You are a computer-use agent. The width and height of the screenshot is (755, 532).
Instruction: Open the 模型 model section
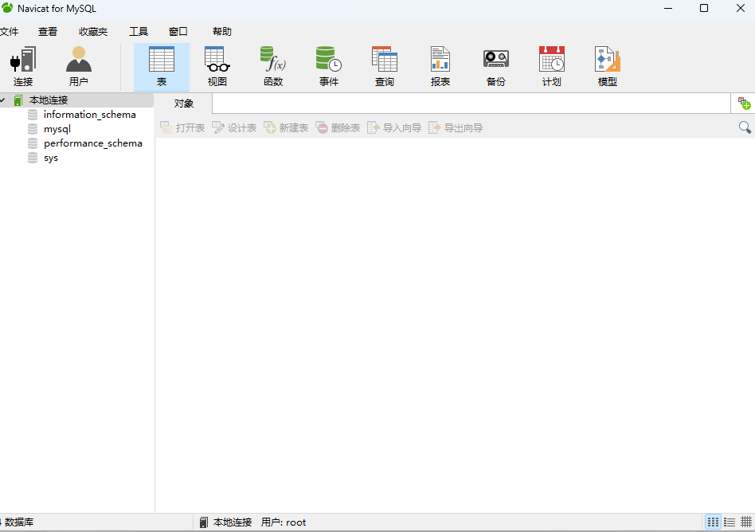click(608, 66)
